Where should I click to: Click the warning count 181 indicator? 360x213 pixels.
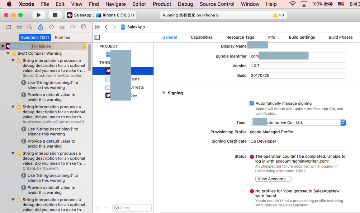point(279,15)
